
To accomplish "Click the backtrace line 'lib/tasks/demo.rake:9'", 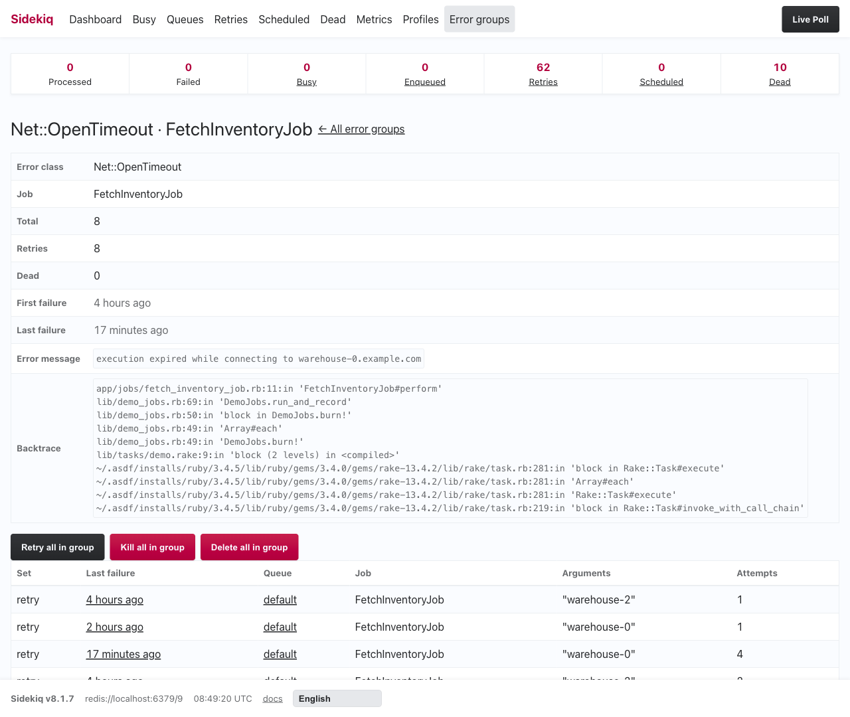I will point(248,455).
